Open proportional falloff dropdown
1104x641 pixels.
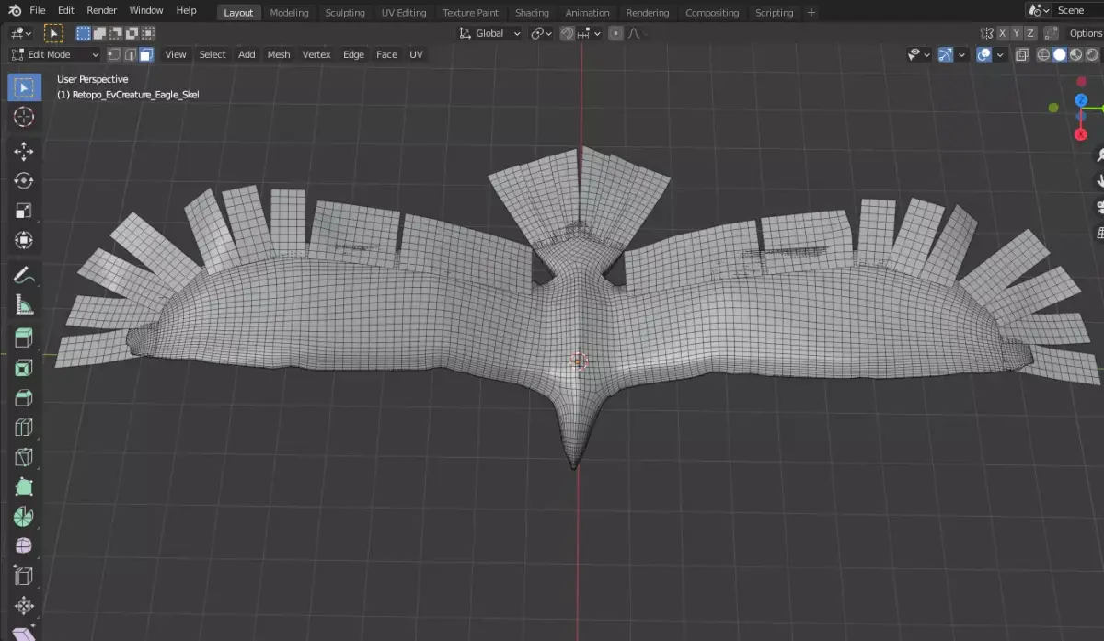636,33
